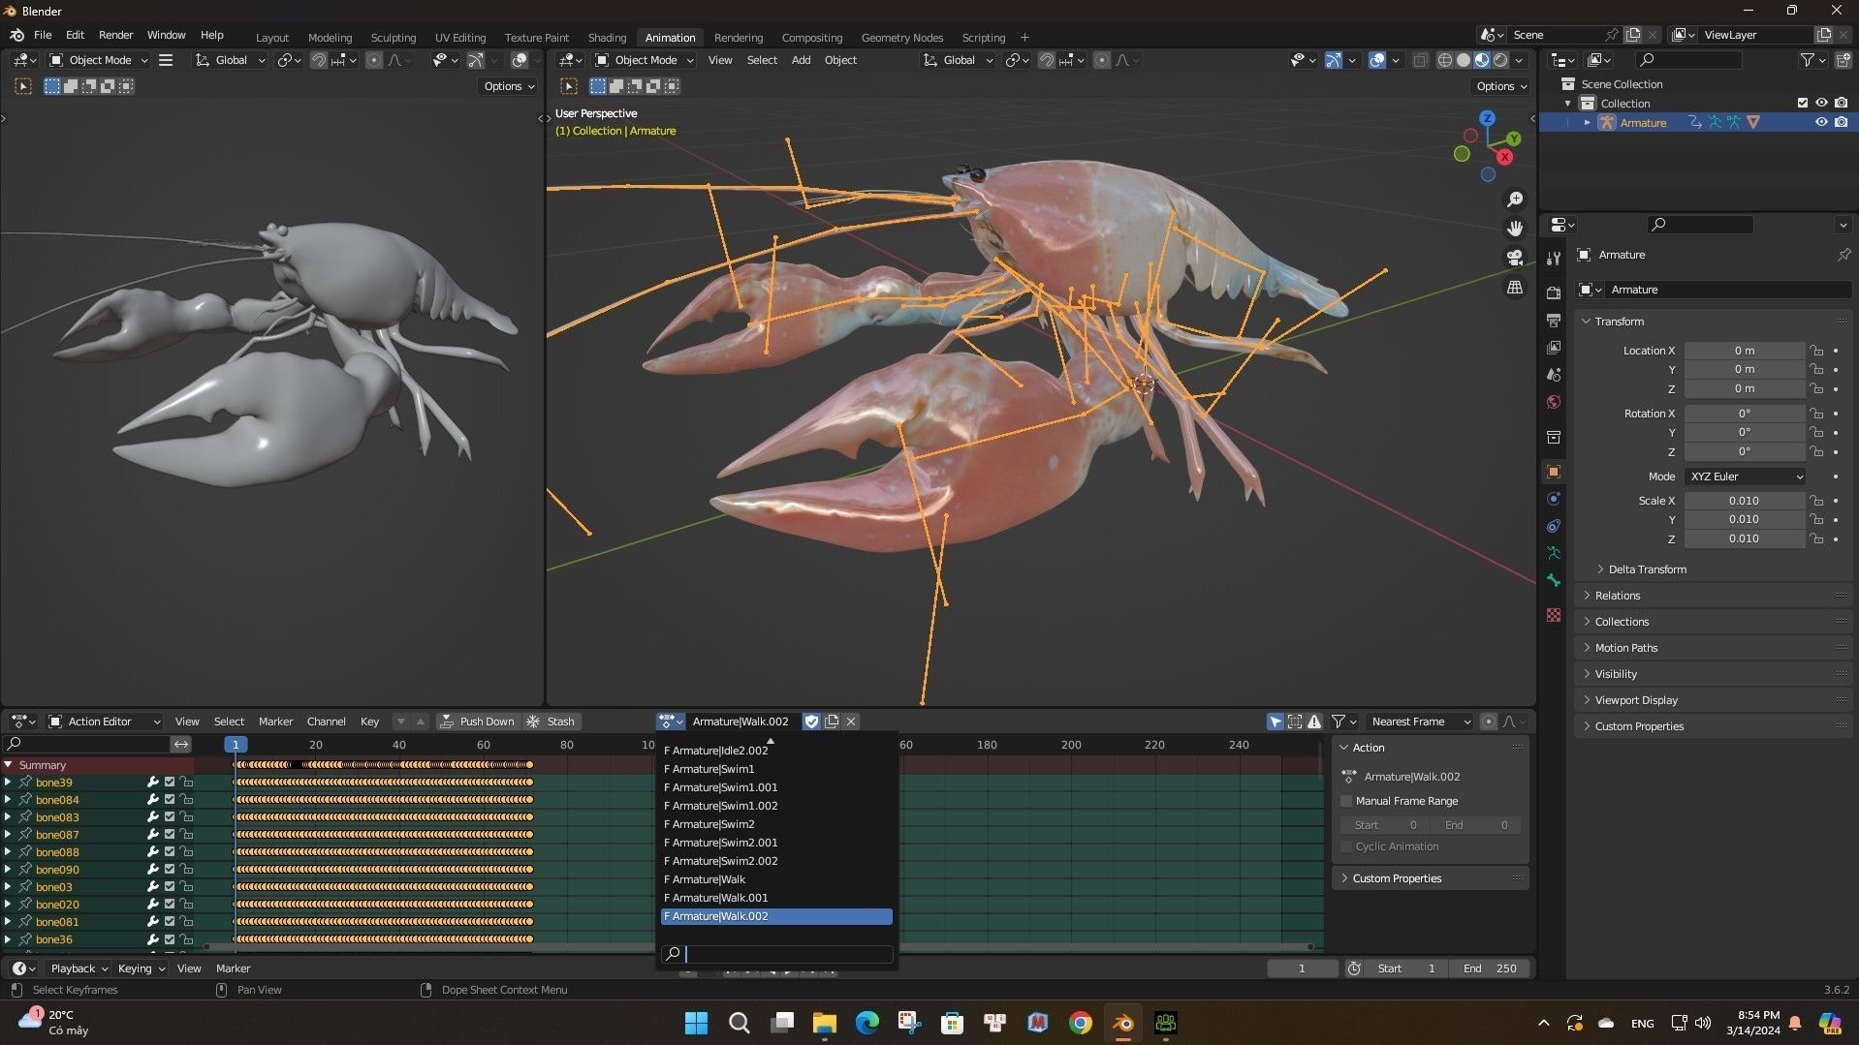Open the Channel menu in Action Editor
The width and height of the screenshot is (1859, 1045).
[x=326, y=722]
